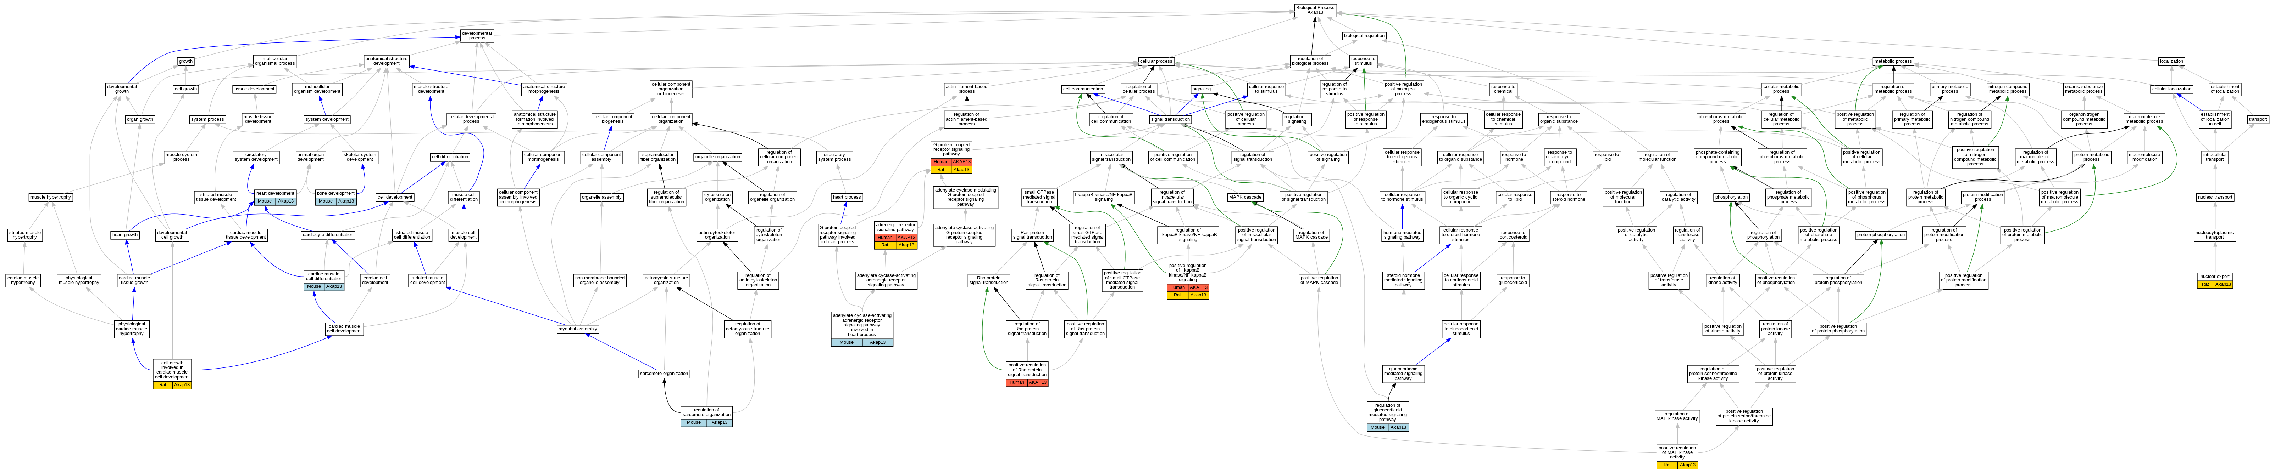
Task: Select the transport node
Action: pyautogui.click(x=2258, y=119)
